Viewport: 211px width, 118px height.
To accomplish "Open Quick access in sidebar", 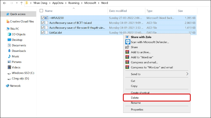I will click(x=18, y=14).
